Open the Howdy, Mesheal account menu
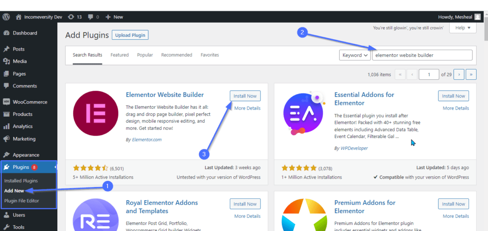Viewport: 488px width, 231px height. [x=460, y=17]
